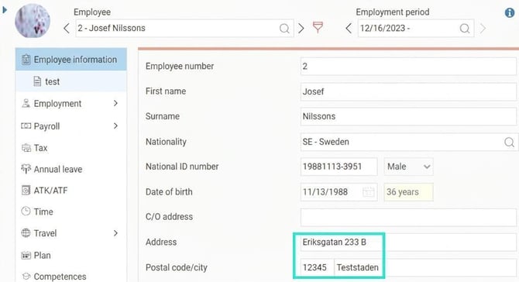The image size is (519, 282).
Task: Open the test sub-item
Action: tap(70, 81)
